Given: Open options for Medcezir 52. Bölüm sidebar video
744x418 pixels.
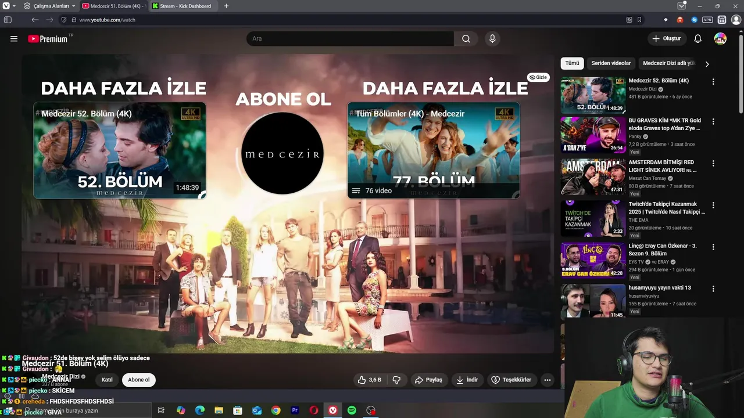Looking at the screenshot, I should [x=713, y=82].
